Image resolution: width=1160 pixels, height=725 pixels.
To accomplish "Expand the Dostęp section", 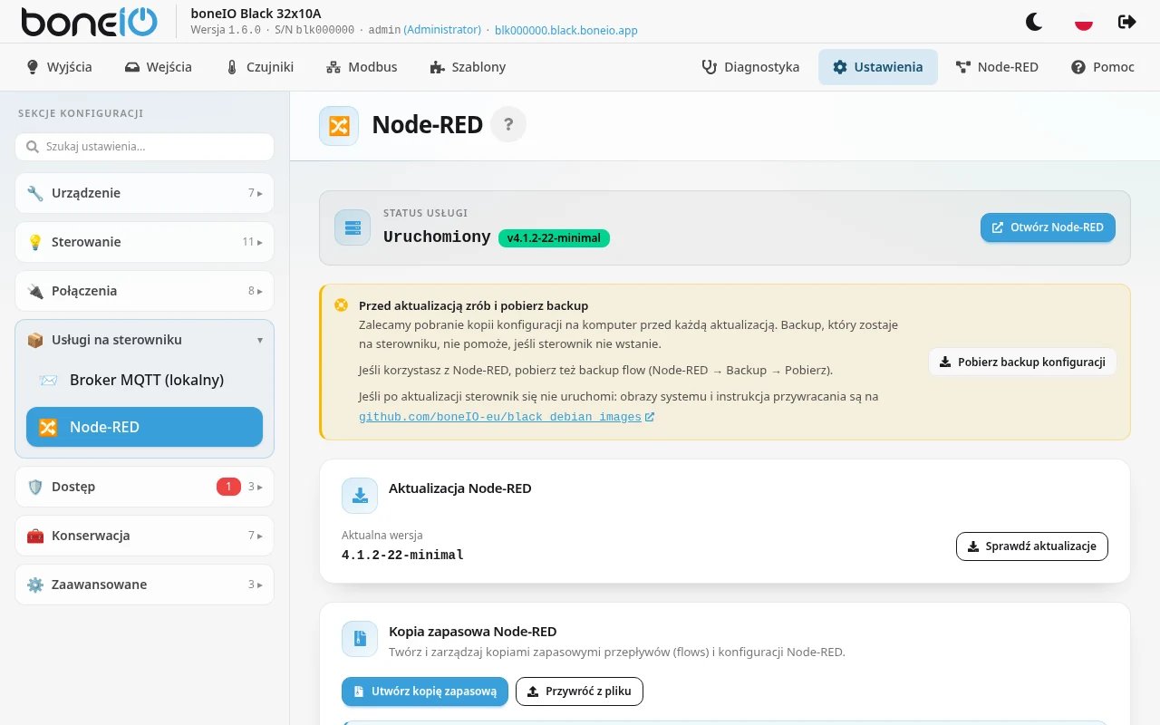I will click(145, 487).
